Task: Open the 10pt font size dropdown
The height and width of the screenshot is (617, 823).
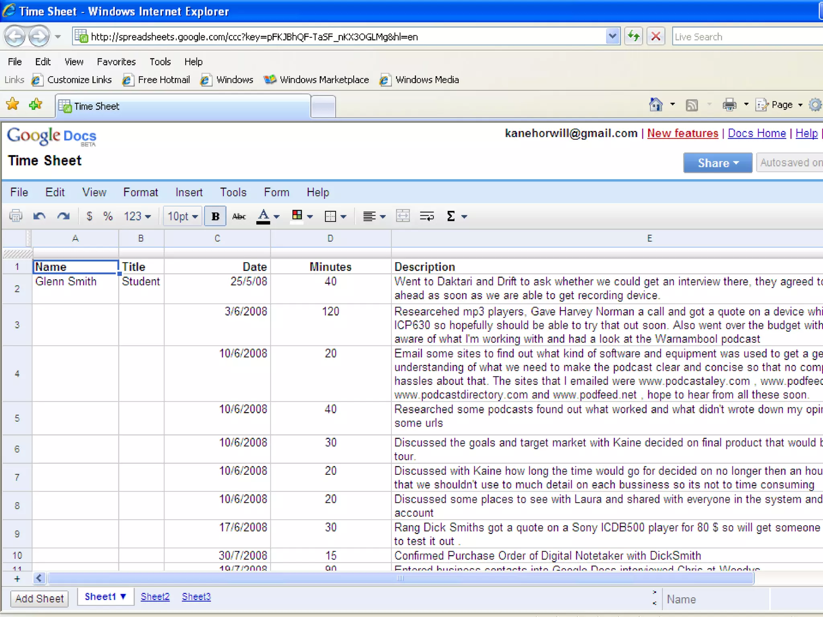Action: pos(183,217)
